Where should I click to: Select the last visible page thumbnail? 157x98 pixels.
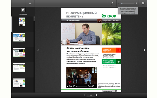19,83
